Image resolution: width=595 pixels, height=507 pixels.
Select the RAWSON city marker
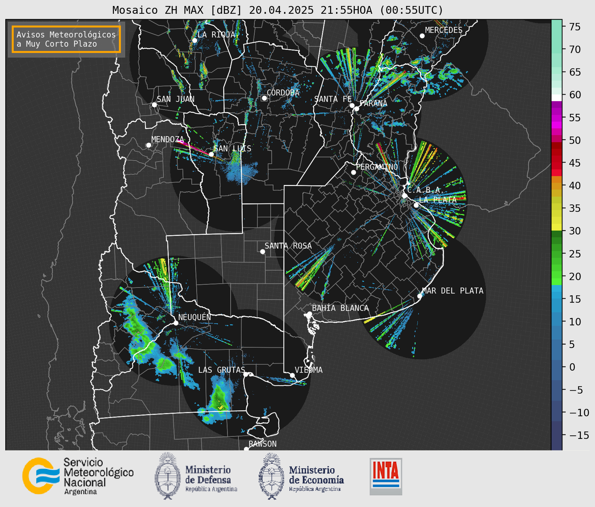246,449
